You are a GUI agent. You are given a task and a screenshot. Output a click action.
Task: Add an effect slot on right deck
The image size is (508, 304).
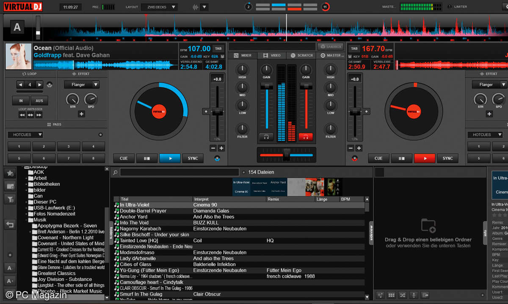[x=489, y=114]
